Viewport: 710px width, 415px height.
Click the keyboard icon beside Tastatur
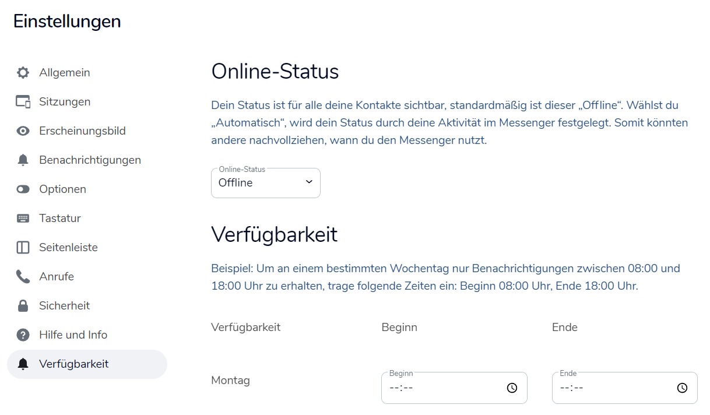[x=23, y=219]
